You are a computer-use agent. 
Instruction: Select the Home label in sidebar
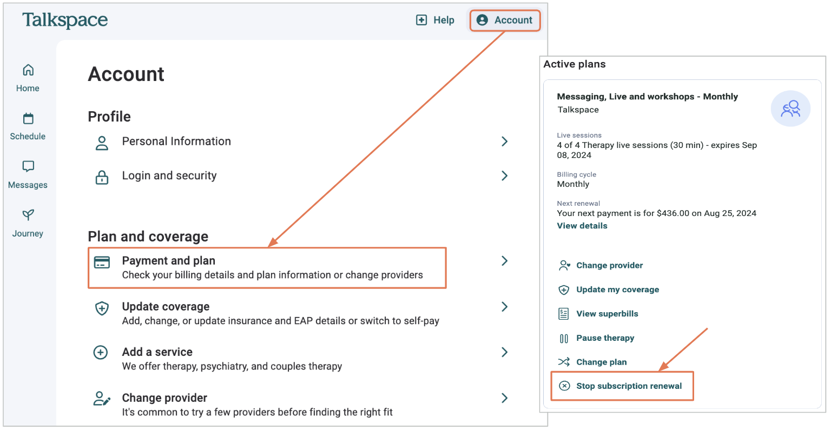[28, 88]
